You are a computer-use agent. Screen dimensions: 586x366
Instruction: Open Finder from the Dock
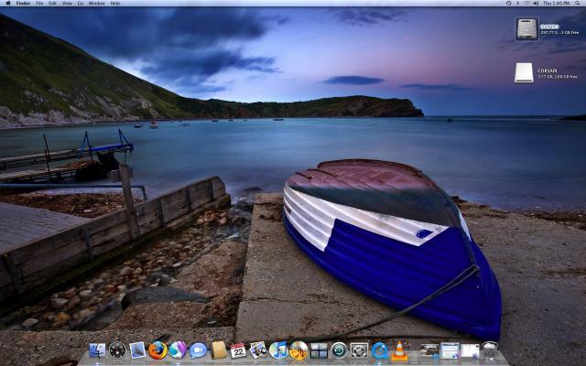coord(97,350)
